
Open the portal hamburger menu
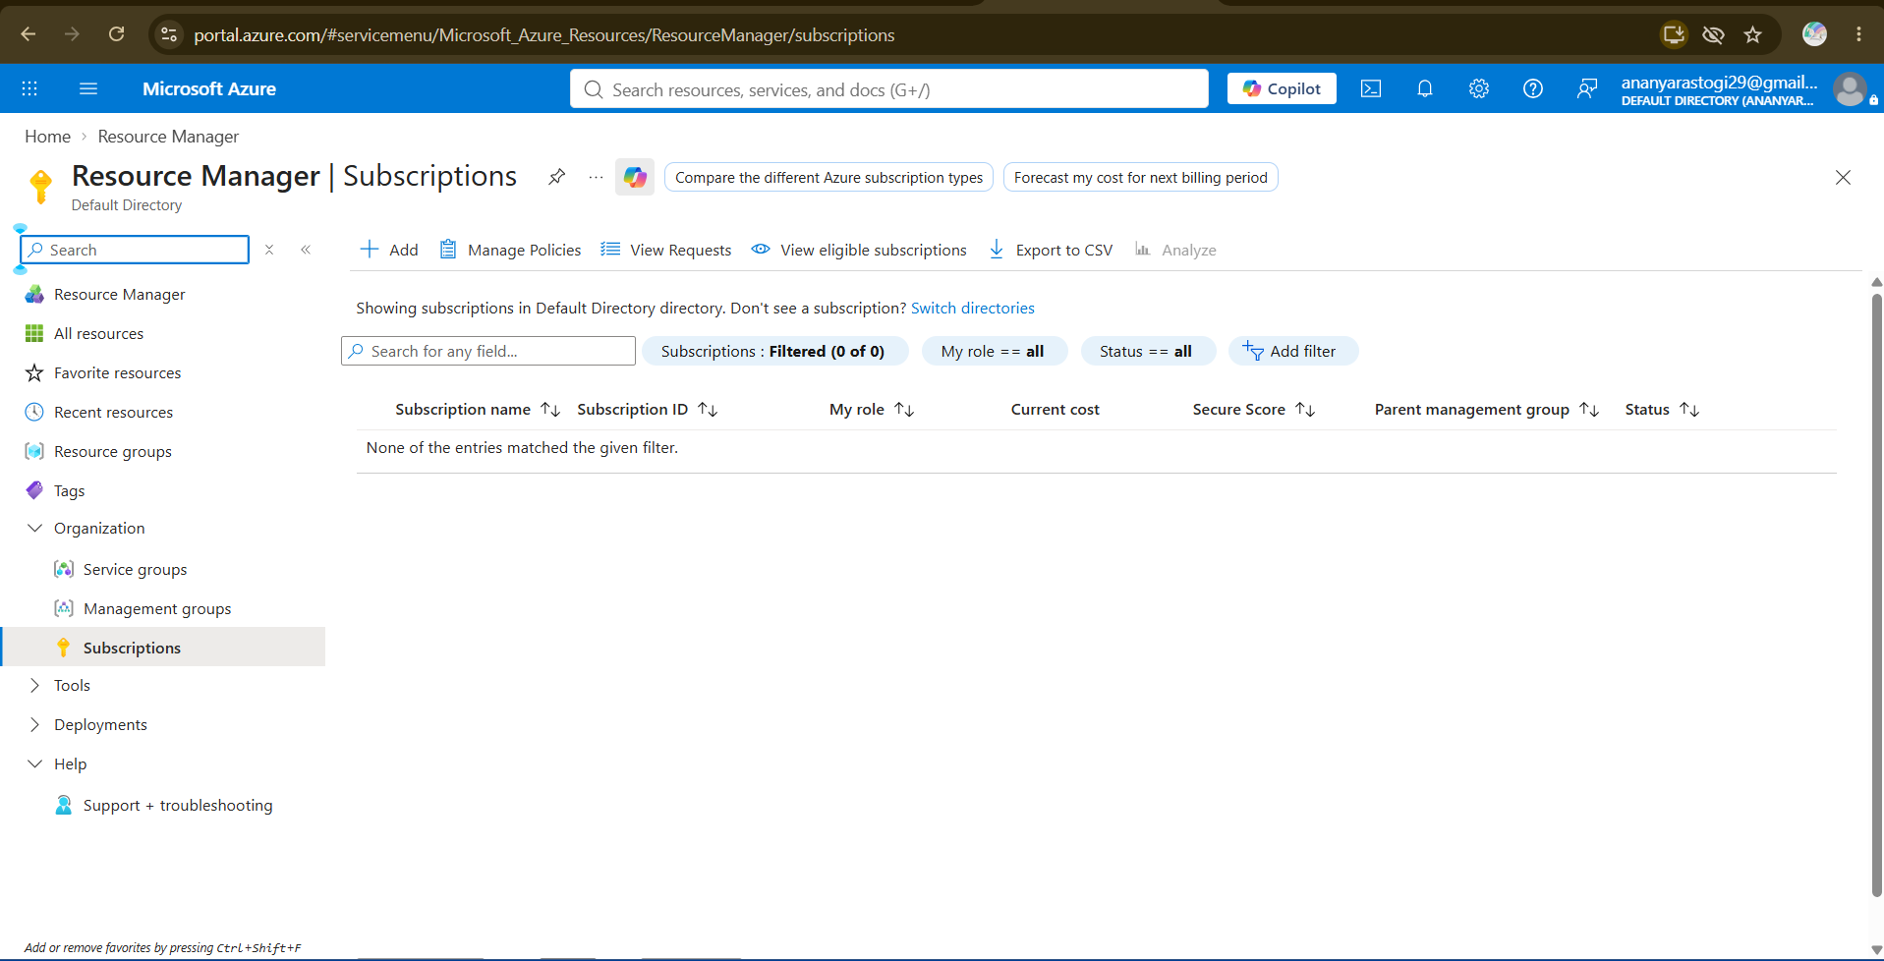tap(88, 88)
